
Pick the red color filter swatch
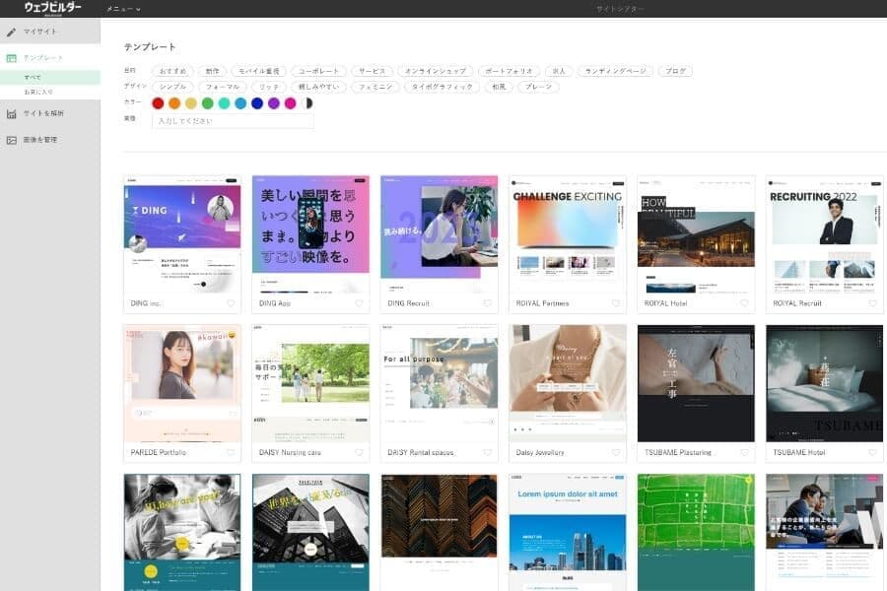click(158, 102)
